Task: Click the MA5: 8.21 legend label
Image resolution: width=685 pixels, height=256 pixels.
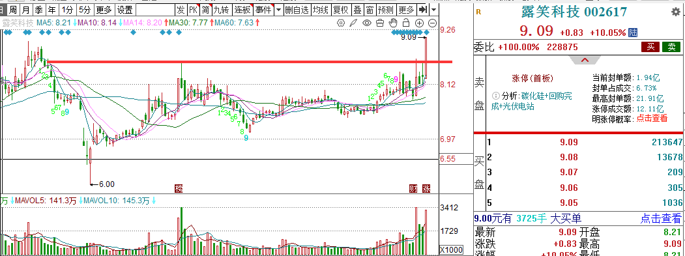Action: [x=53, y=23]
